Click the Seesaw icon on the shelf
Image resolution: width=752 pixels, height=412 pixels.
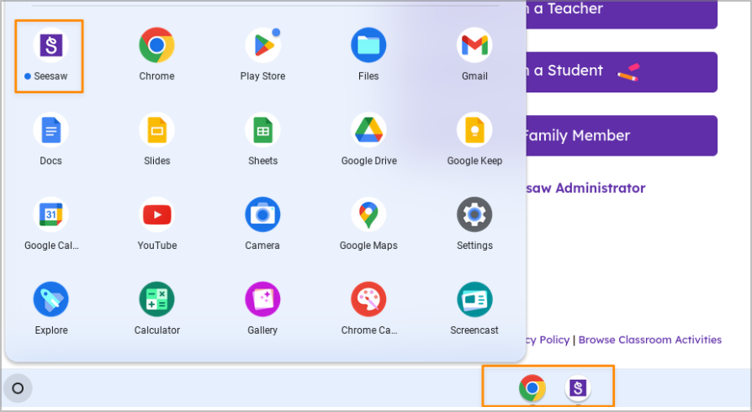tap(578, 388)
